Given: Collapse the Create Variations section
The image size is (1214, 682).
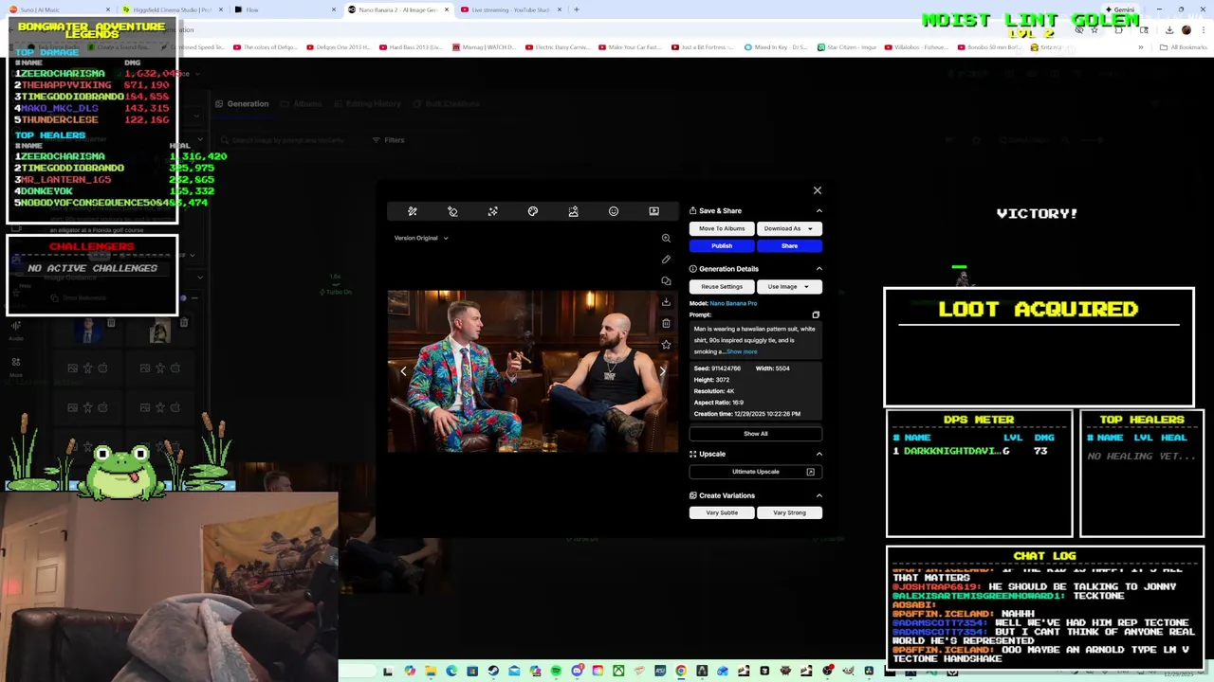Looking at the screenshot, I should [x=819, y=495].
